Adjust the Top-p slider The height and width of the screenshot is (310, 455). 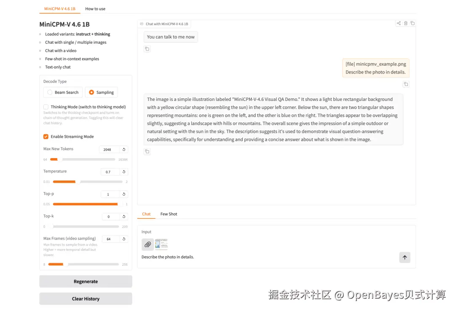(x=88, y=204)
